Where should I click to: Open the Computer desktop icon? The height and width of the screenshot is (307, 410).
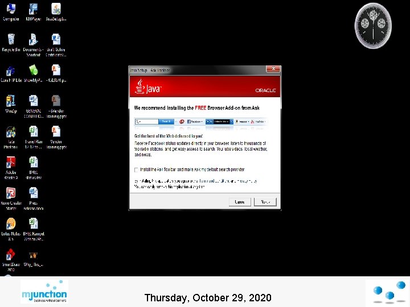(x=11, y=12)
